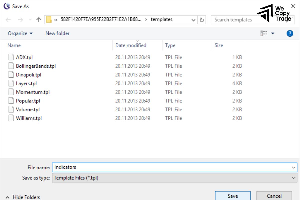Click the Save button
The image size is (300, 200).
(x=233, y=196)
